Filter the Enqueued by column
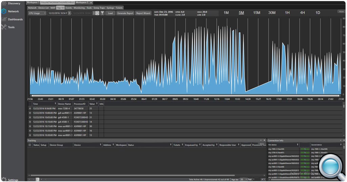Image resolution: width=347 pixels, height=182 pixels. point(200,145)
